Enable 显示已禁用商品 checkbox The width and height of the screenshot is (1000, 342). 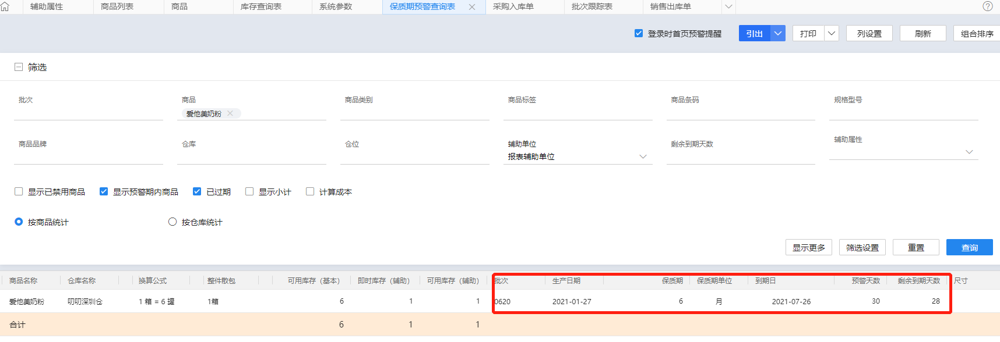point(19,191)
